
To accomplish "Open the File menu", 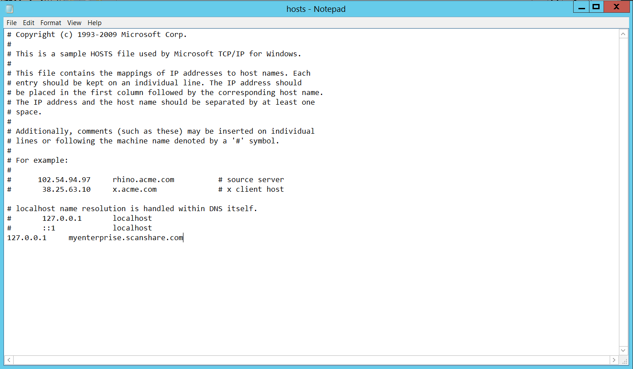I will tap(11, 23).
